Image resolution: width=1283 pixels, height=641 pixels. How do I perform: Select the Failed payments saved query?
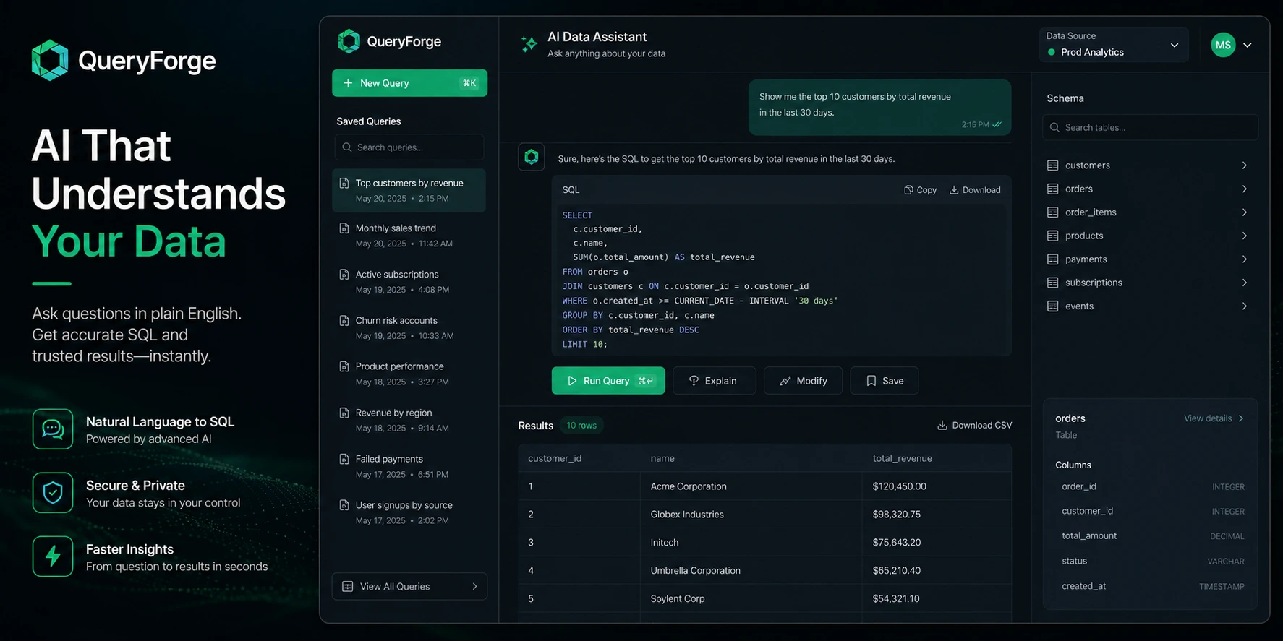[x=409, y=466]
